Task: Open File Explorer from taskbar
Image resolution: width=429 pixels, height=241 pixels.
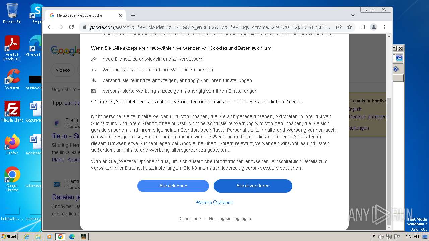Action: pos(38,237)
